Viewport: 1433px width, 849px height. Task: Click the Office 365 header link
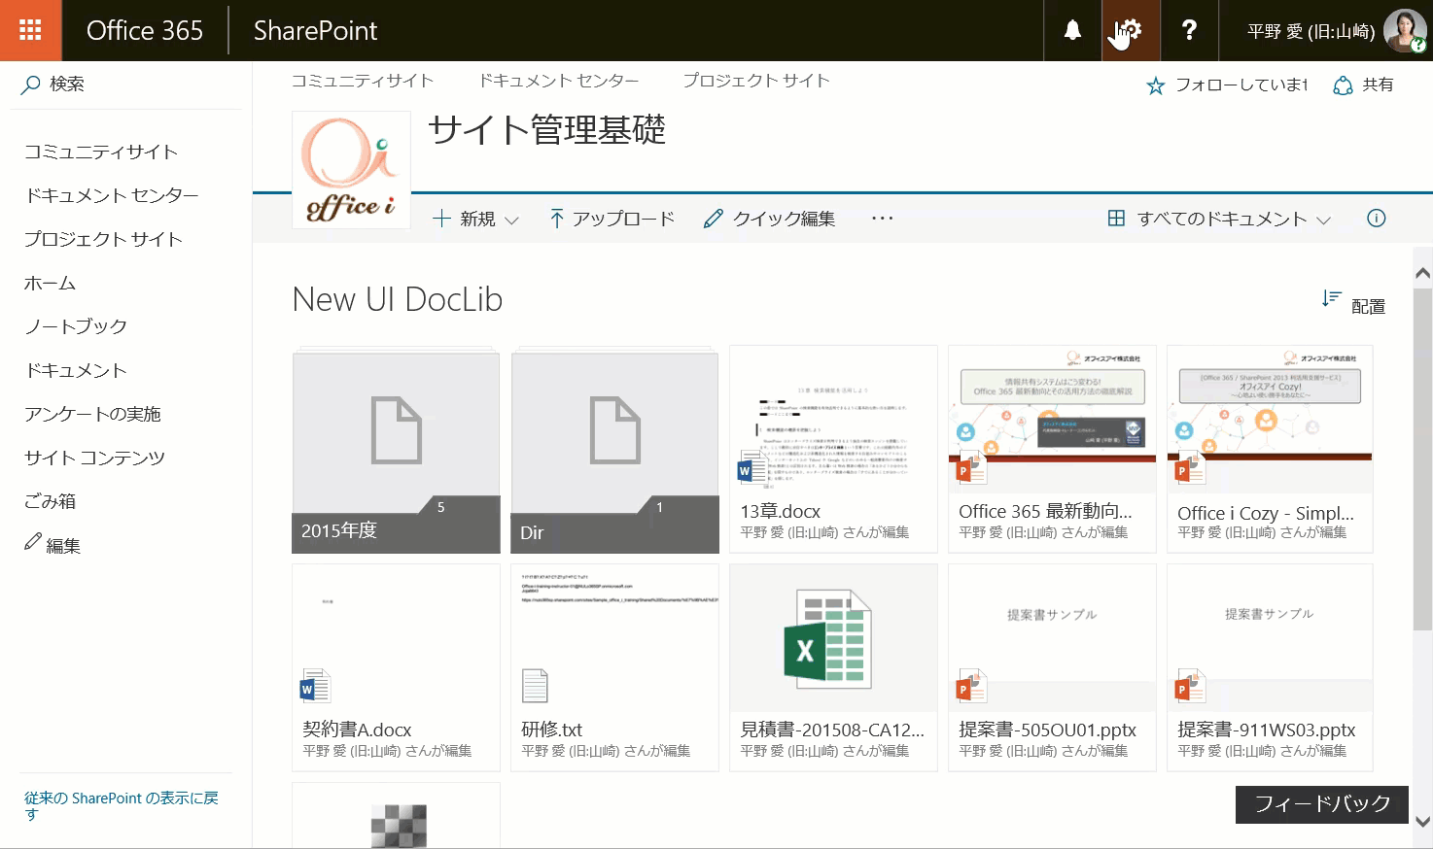tap(145, 30)
